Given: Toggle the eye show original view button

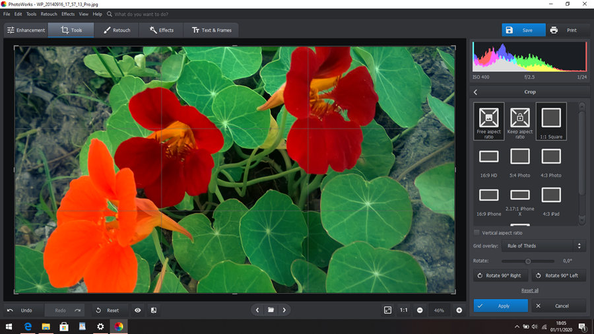Looking at the screenshot, I should (x=137, y=310).
